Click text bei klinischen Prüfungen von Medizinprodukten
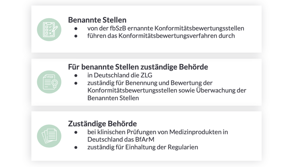The width and height of the screenshot is (294, 167). [158, 132]
